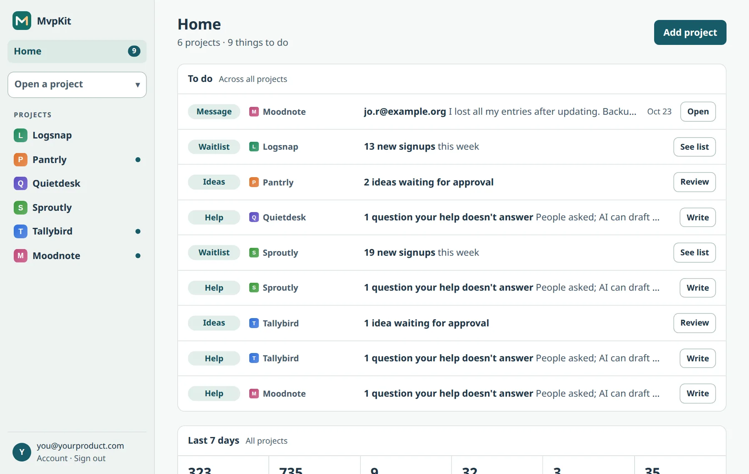Open Tallybird from the sidebar list
This screenshot has height=474, width=749.
pos(77,231)
